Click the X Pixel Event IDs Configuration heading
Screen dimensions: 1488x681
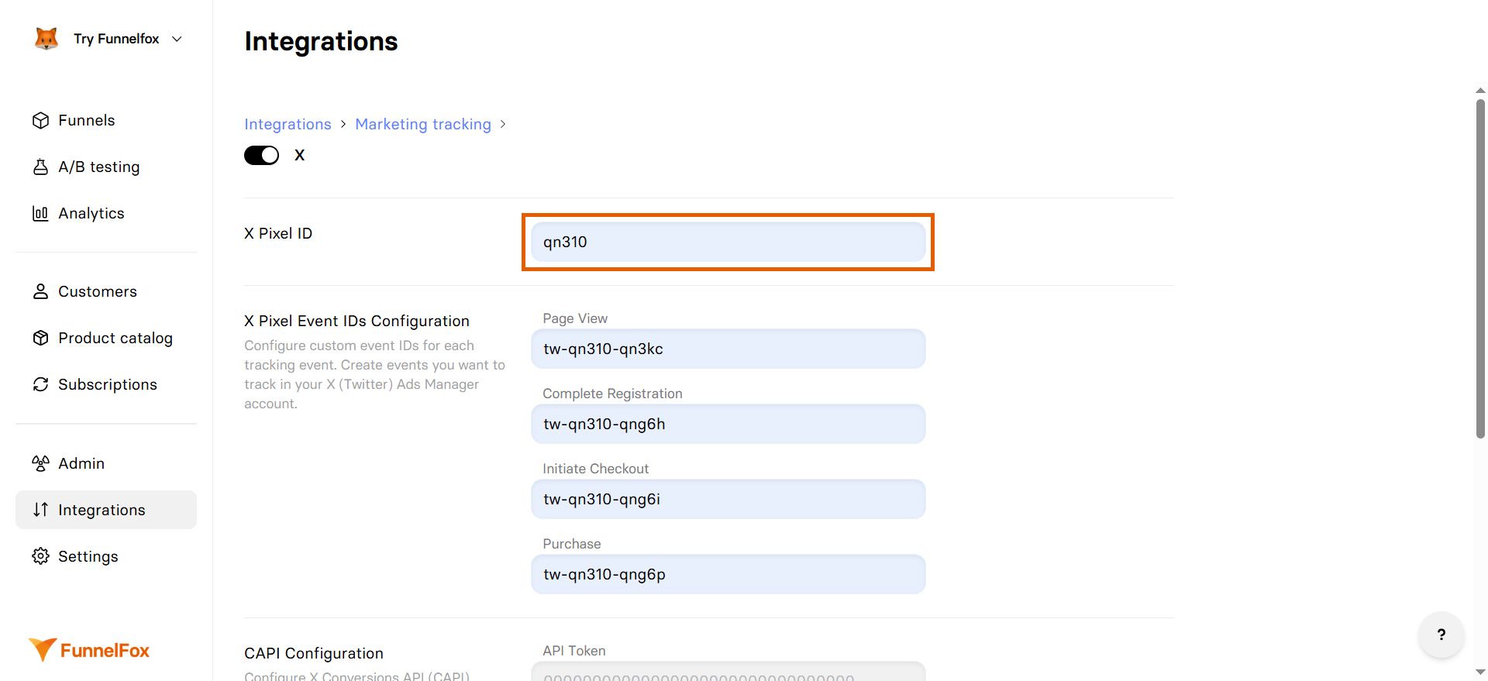[356, 321]
